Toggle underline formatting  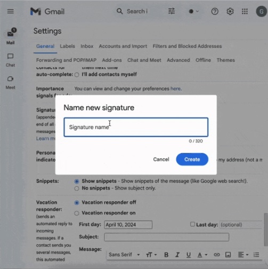[189, 255]
